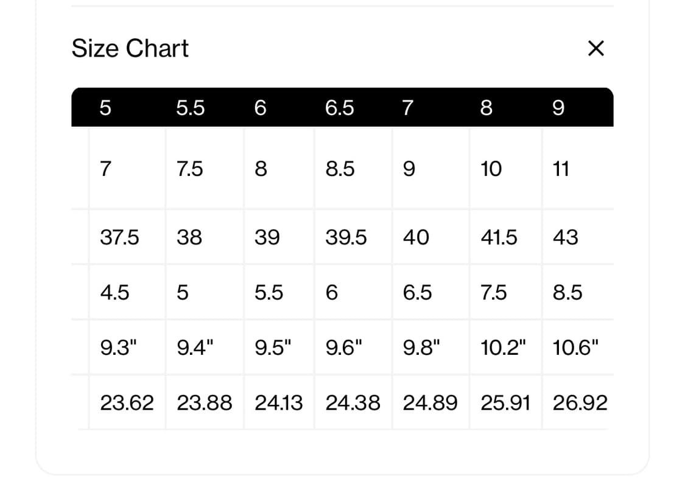Select the 38 size cell

point(189,237)
